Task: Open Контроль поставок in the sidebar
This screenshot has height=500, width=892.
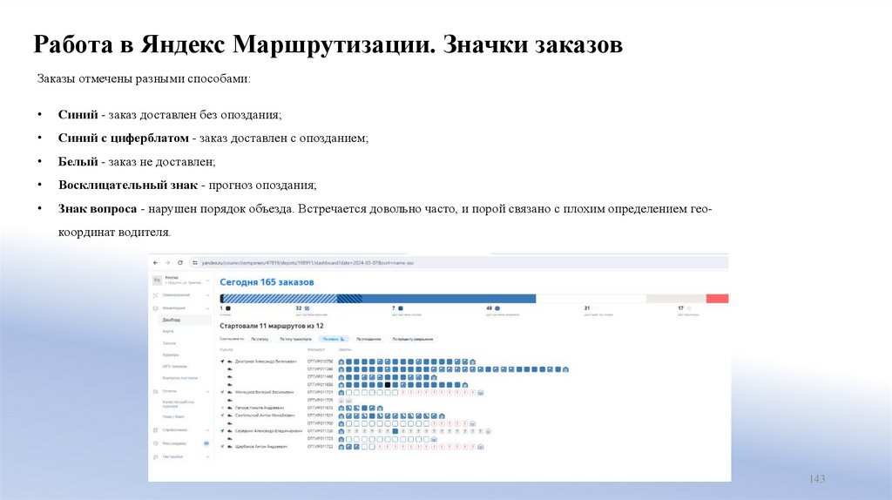Action: pos(180,378)
